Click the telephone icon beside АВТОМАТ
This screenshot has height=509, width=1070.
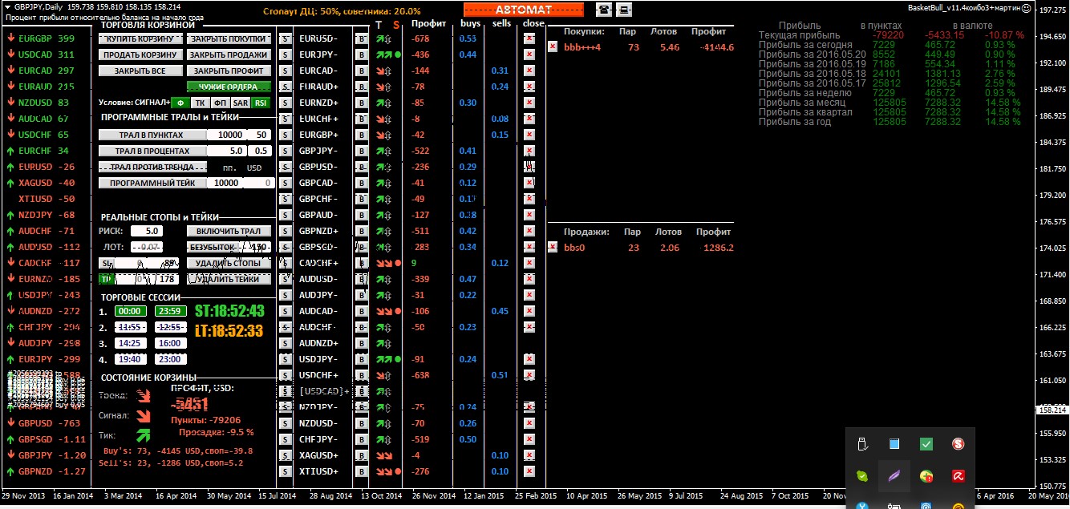[602, 10]
